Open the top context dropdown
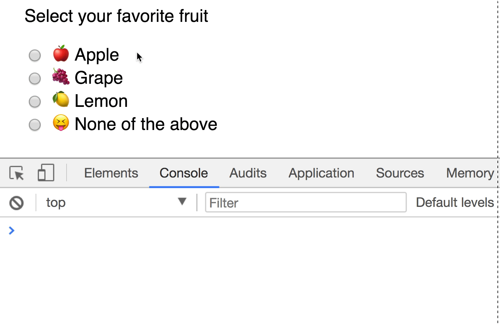Image resolution: width=500 pixels, height=325 pixels. coord(116,202)
